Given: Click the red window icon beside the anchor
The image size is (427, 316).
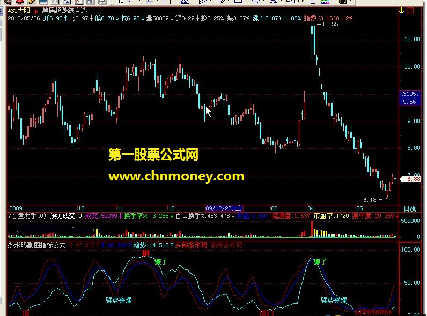Looking at the screenshot, I should [410, 11].
